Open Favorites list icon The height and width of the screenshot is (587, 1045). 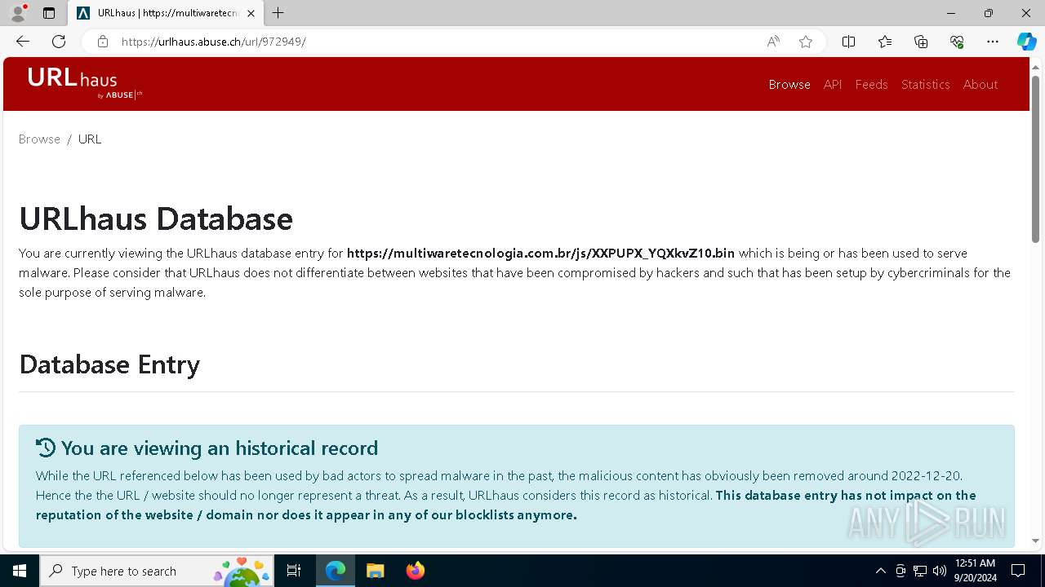point(885,42)
